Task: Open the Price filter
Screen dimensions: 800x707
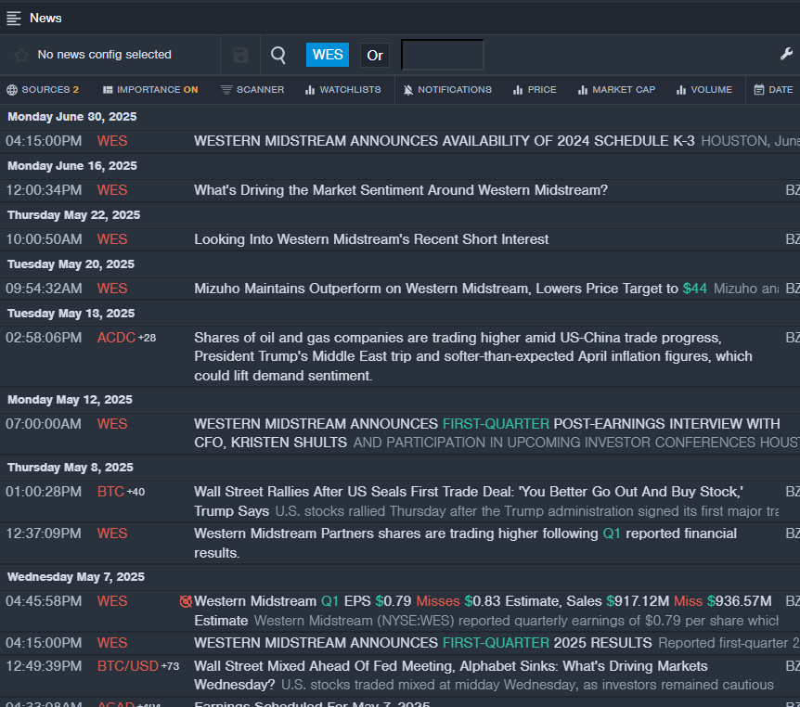Action: 535,90
